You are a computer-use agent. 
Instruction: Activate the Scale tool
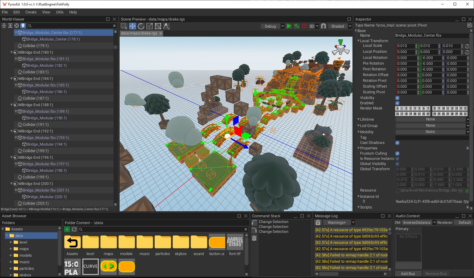[x=149, y=26]
